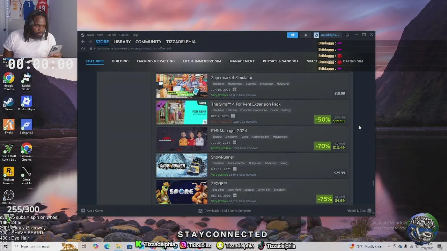
Task: Click the SnowRunner title
Action: pyautogui.click(x=222, y=157)
